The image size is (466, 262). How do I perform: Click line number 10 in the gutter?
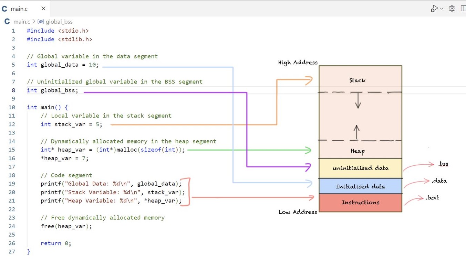12,107
